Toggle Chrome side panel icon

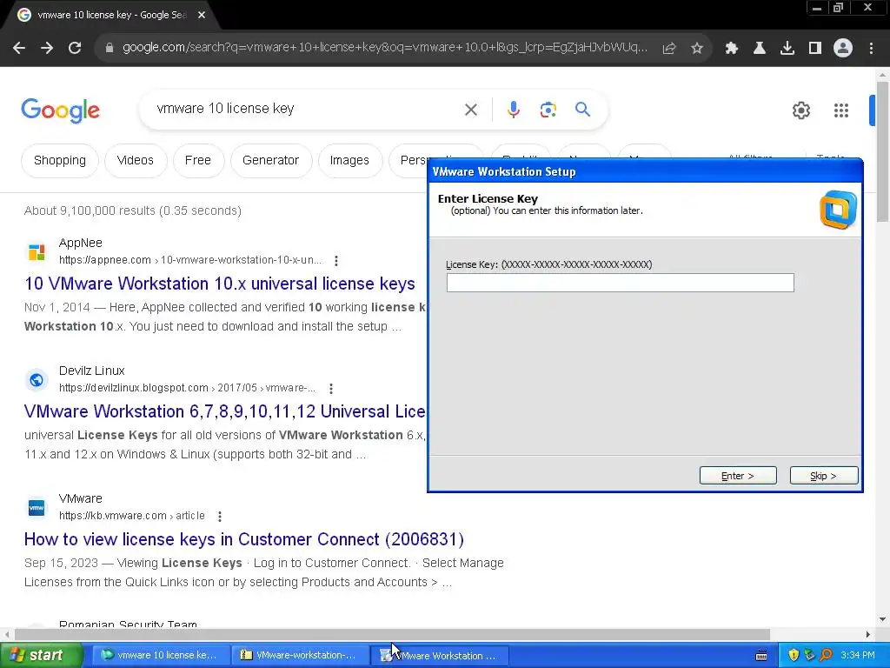click(815, 49)
